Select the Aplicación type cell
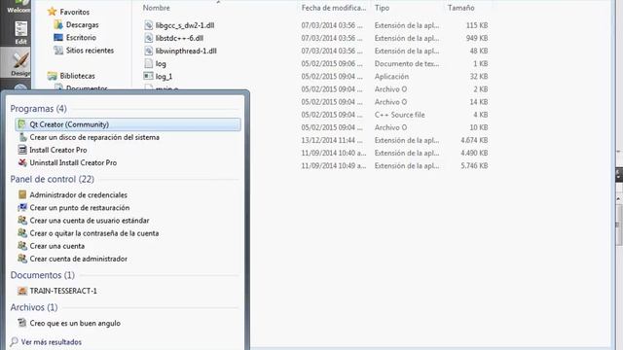The width and height of the screenshot is (623, 350). (391, 76)
